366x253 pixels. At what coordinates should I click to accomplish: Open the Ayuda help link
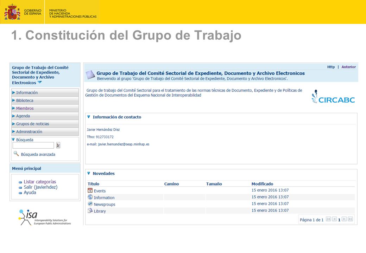pos(30,193)
